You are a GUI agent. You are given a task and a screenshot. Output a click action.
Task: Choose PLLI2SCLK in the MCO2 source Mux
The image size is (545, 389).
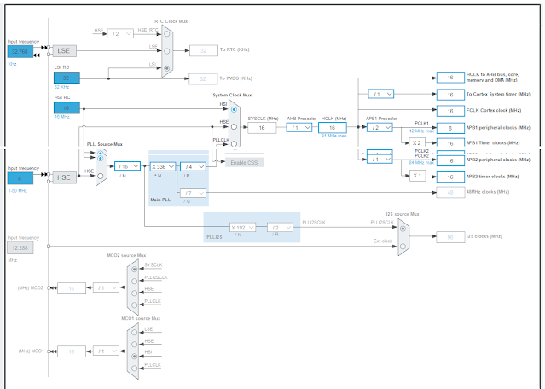[135, 282]
